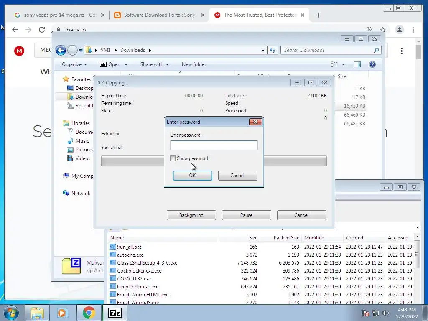The height and width of the screenshot is (321, 428).
Task: Cancel the copying operation in progress window
Action: (301, 215)
